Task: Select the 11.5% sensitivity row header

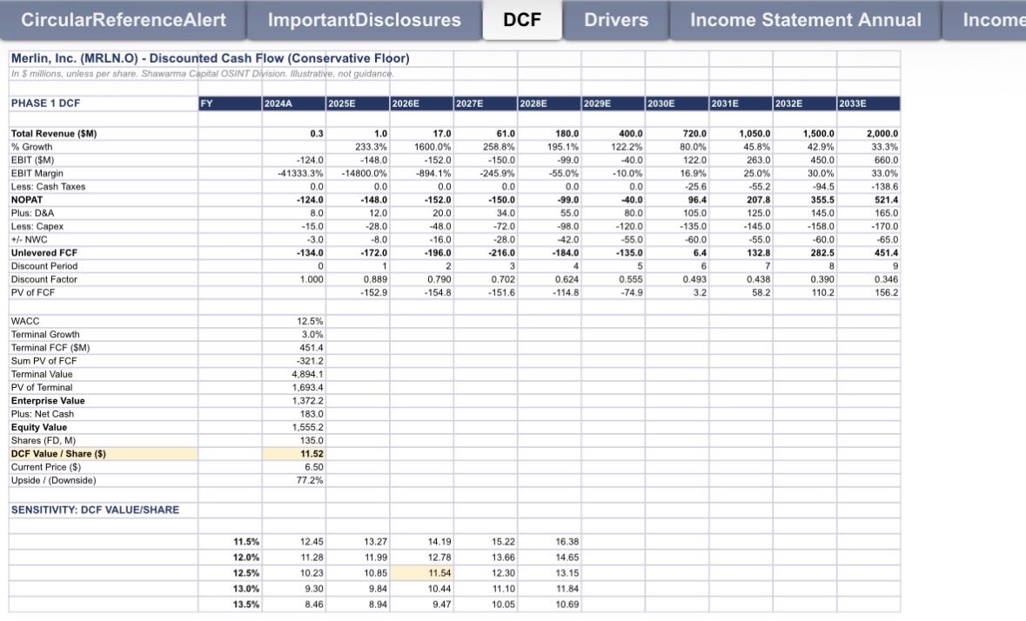Action: (231, 541)
